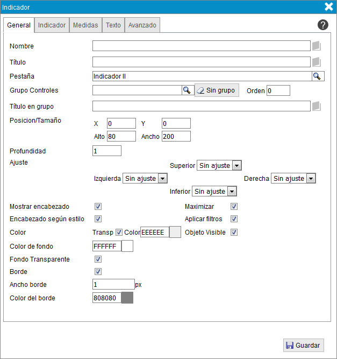Open the Grupo Controles search magnifier
The image size is (337, 359).
(x=187, y=90)
